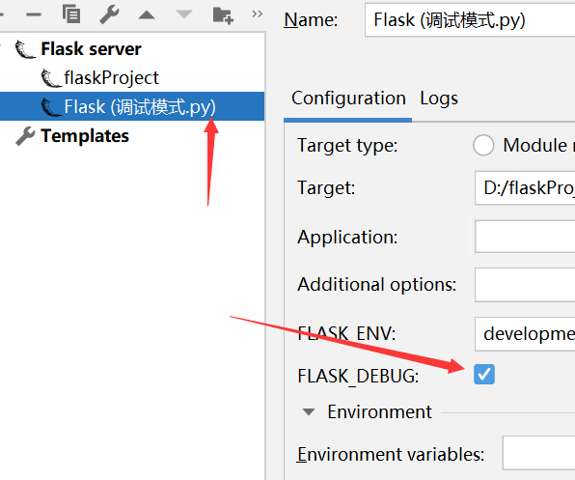Switch to the Logs tab
Image resolution: width=575 pixels, height=480 pixels.
[x=439, y=99]
